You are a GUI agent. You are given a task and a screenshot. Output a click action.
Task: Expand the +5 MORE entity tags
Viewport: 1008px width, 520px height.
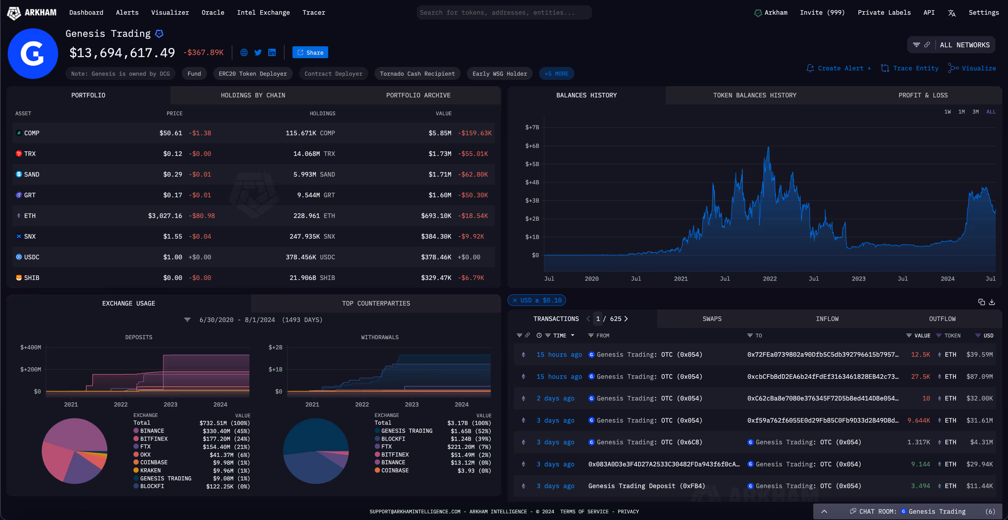point(557,73)
